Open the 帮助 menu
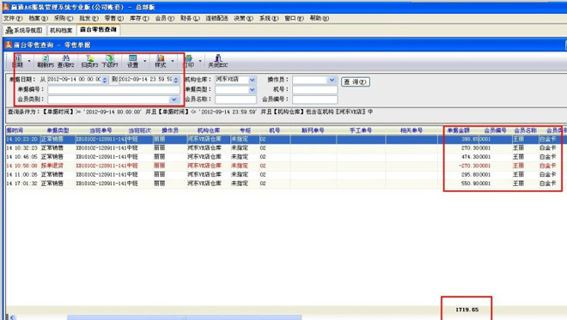Image resolution: width=567 pixels, height=320 pixels. tap(319, 18)
